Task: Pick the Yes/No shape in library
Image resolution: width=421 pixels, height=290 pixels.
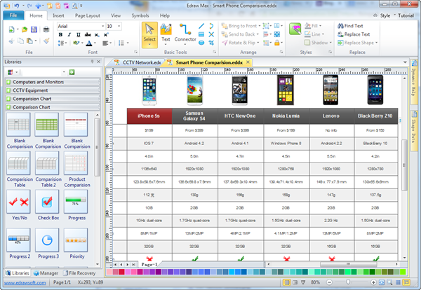Action: pos(18,202)
